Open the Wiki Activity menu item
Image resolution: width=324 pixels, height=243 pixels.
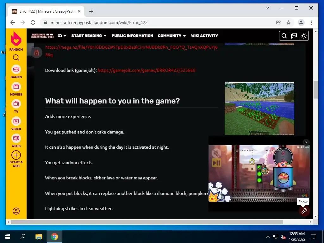(x=204, y=36)
